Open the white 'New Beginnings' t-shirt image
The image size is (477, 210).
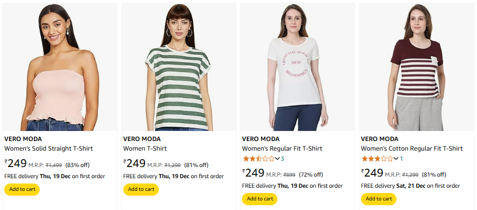click(298, 67)
